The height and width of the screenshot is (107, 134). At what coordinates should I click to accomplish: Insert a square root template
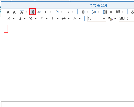click(x=39, y=12)
